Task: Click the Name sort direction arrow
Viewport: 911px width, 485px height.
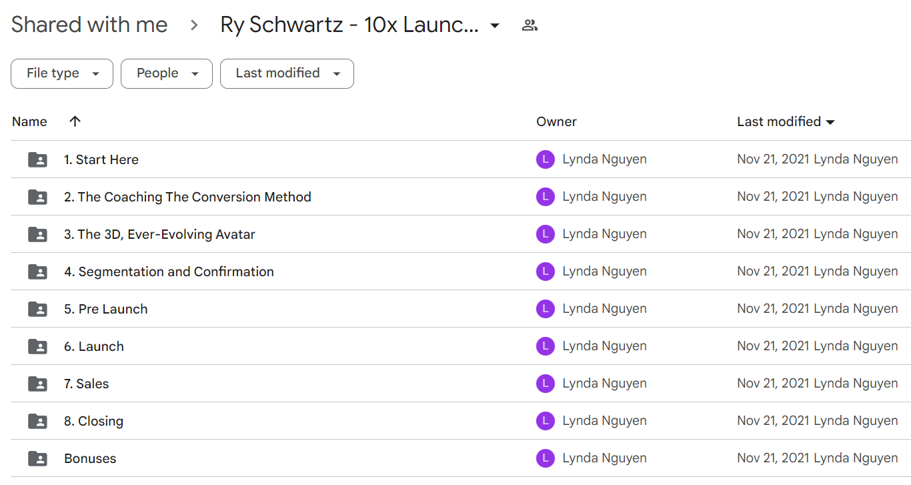Action: [x=75, y=121]
